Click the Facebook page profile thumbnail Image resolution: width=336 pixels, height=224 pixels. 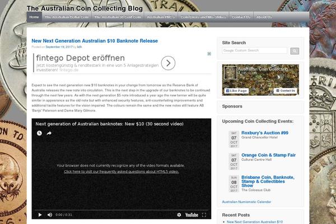pos(230,73)
